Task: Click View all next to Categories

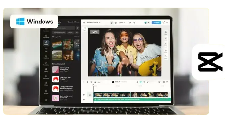Action: (77, 37)
